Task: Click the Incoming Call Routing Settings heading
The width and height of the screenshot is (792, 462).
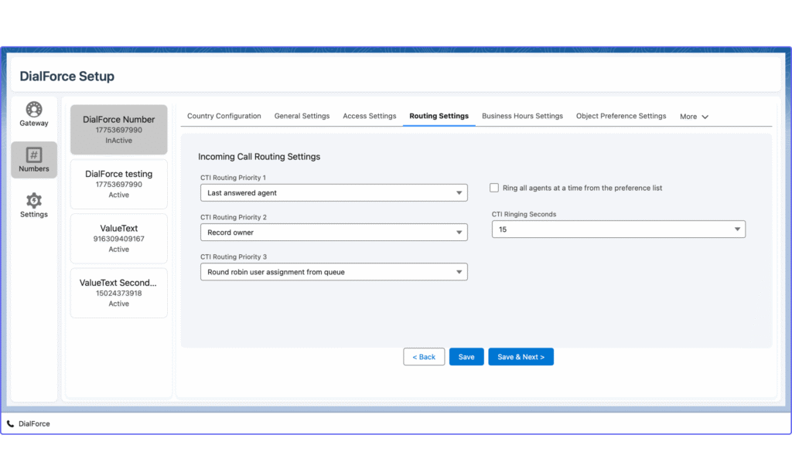Action: (259, 157)
